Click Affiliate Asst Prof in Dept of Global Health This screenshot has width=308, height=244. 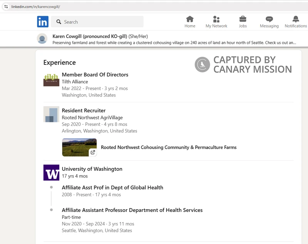click(112, 188)
